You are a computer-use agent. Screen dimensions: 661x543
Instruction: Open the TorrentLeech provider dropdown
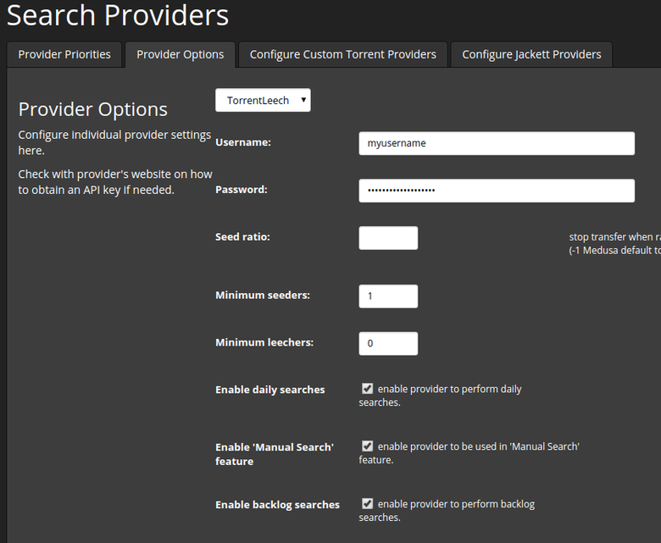click(263, 100)
